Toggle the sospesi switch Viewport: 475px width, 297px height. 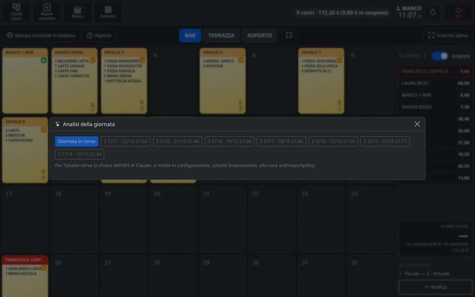pyautogui.click(x=440, y=56)
